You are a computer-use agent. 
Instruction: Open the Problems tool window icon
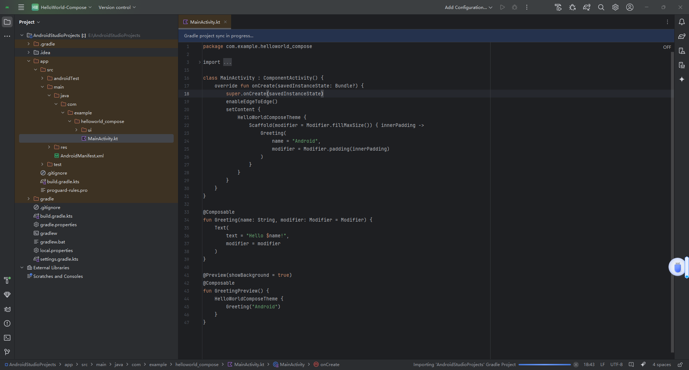pyautogui.click(x=7, y=323)
